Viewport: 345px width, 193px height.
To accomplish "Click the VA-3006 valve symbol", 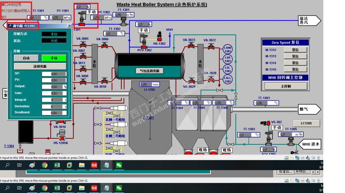I will point(104,46).
